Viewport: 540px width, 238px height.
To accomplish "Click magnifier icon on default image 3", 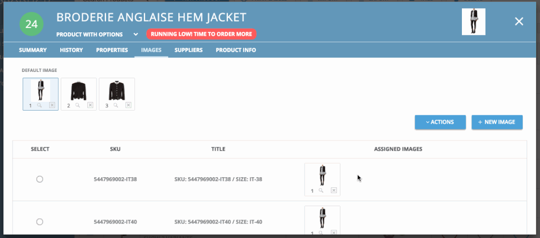I will click(x=116, y=105).
